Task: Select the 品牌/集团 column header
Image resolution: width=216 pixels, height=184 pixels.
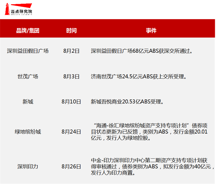Action: click(28, 30)
